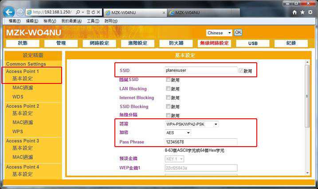The image size is (318, 189).
Task: Open the 我的最愛(A) menu
Action: [x=71, y=21]
